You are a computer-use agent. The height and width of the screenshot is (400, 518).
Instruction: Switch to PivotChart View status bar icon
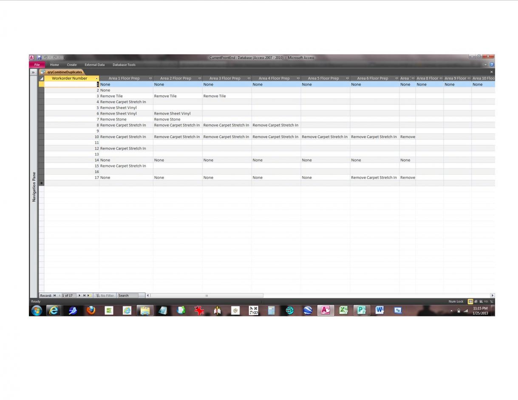pyautogui.click(x=481, y=301)
